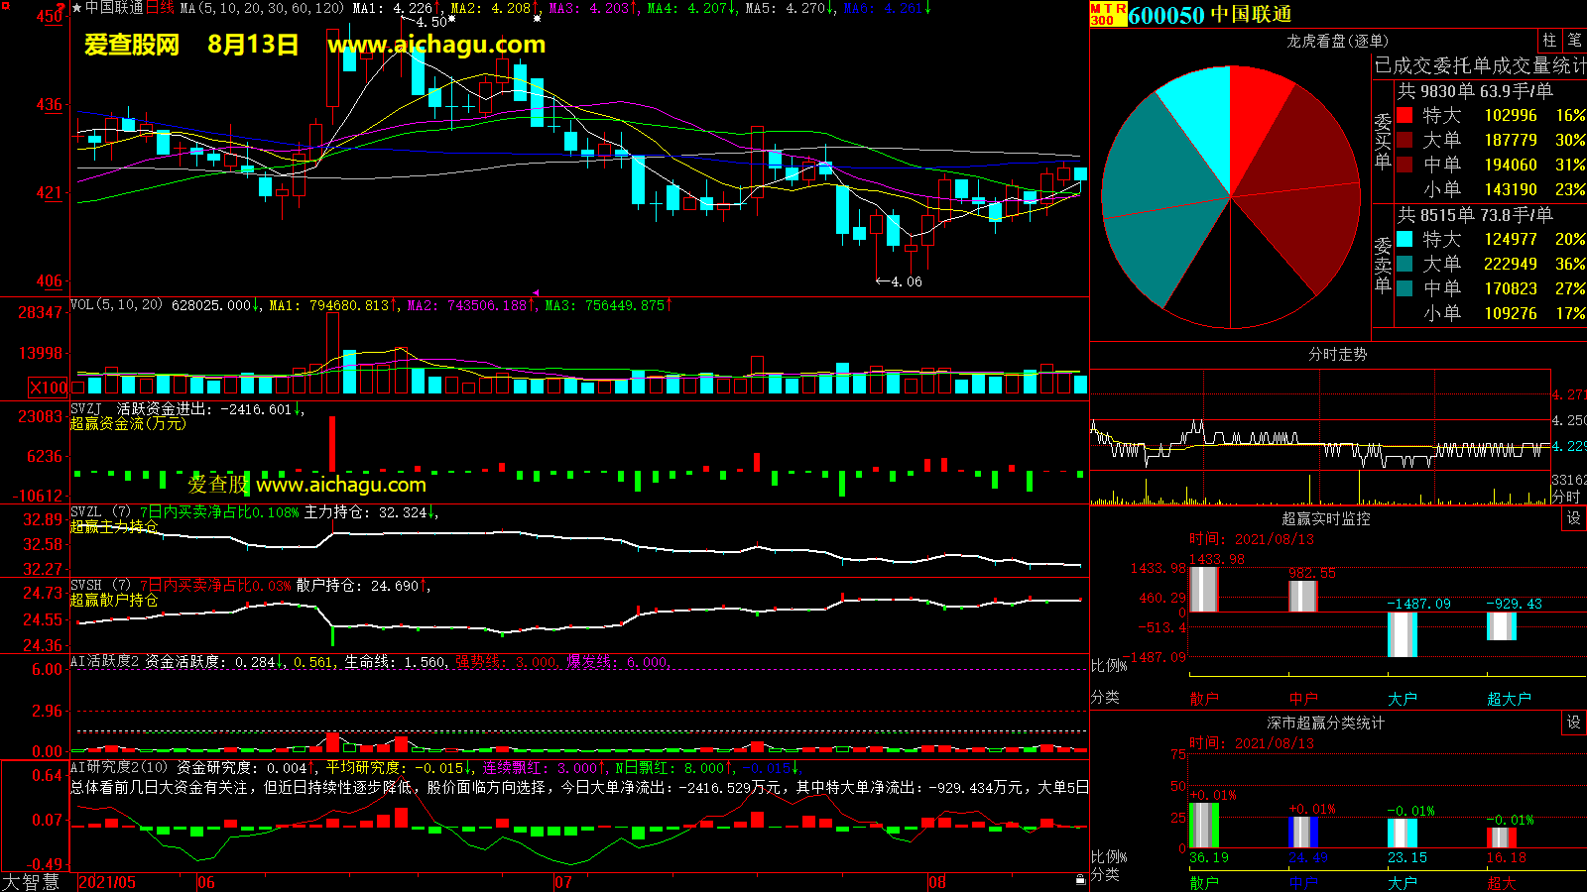The width and height of the screenshot is (1587, 892).
Task: Click the red question mark icon above the price axis
Action: click(61, 8)
